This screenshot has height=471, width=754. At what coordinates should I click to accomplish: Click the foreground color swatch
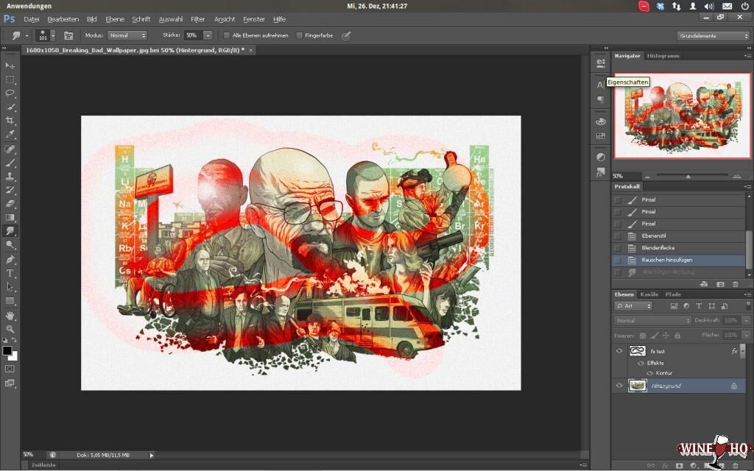click(x=7, y=350)
